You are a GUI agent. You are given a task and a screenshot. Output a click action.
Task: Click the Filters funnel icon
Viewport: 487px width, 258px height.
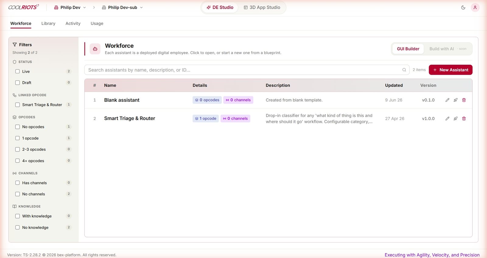[15, 45]
